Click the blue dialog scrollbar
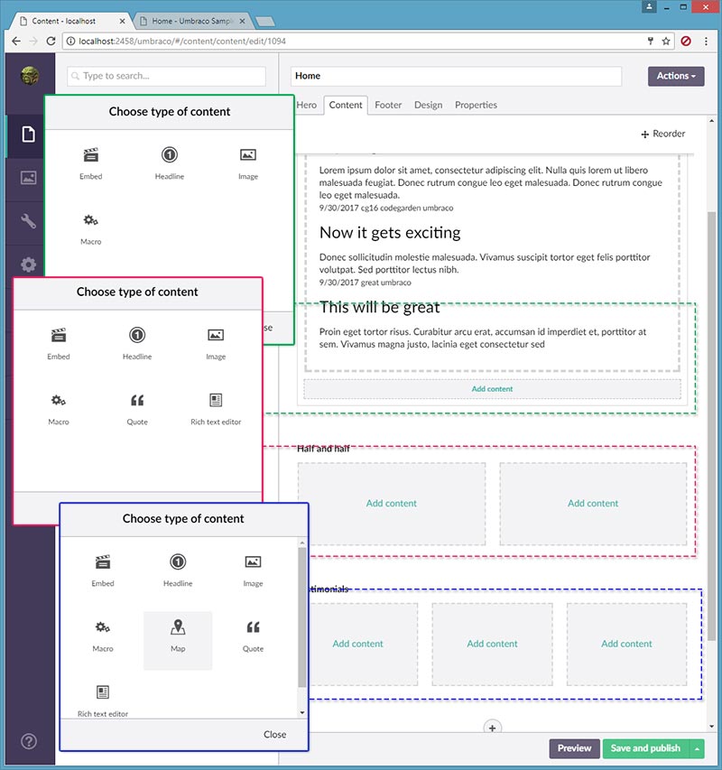The width and height of the screenshot is (722, 770). (x=301, y=617)
